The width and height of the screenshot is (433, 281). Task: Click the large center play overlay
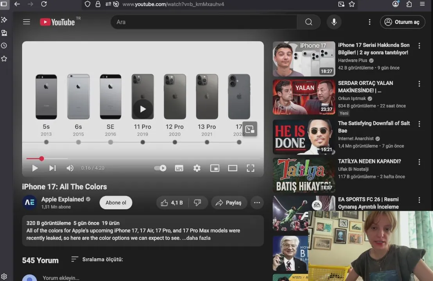pyautogui.click(x=143, y=109)
